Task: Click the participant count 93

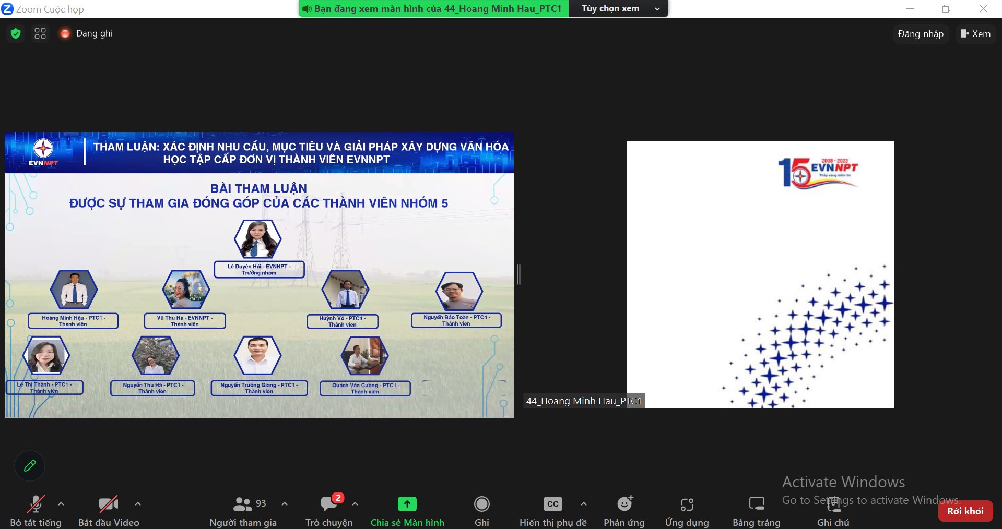Action: pyautogui.click(x=261, y=503)
